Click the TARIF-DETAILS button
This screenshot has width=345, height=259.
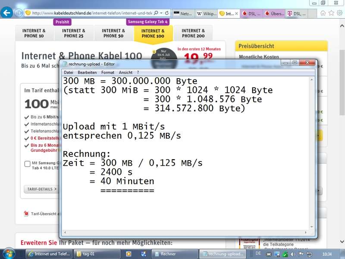(42, 189)
